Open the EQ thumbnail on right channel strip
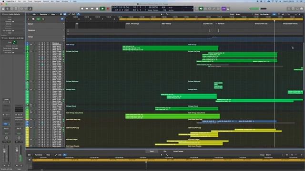This screenshot has height=171, width=305. click(19, 110)
